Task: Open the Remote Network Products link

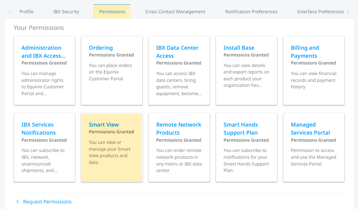Action: click(x=179, y=128)
